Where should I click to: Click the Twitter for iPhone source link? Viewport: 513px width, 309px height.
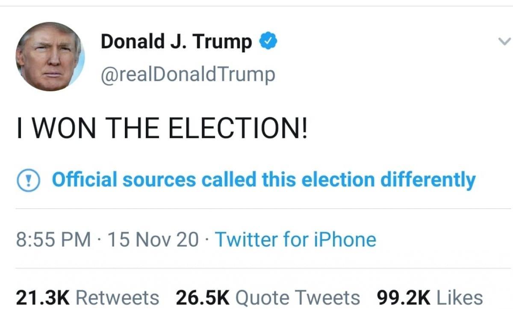point(295,240)
